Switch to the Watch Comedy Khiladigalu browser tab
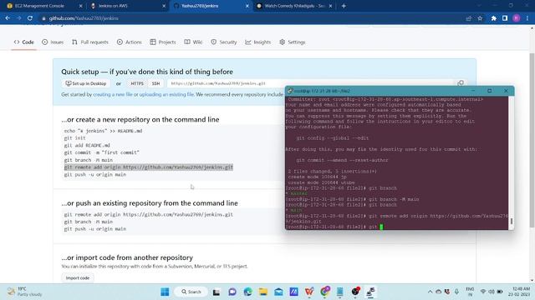 (294, 6)
